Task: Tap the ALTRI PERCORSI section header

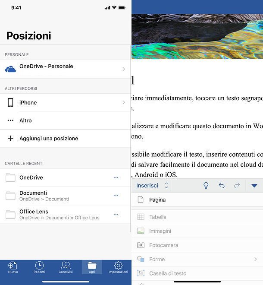Action: pyautogui.click(x=21, y=89)
